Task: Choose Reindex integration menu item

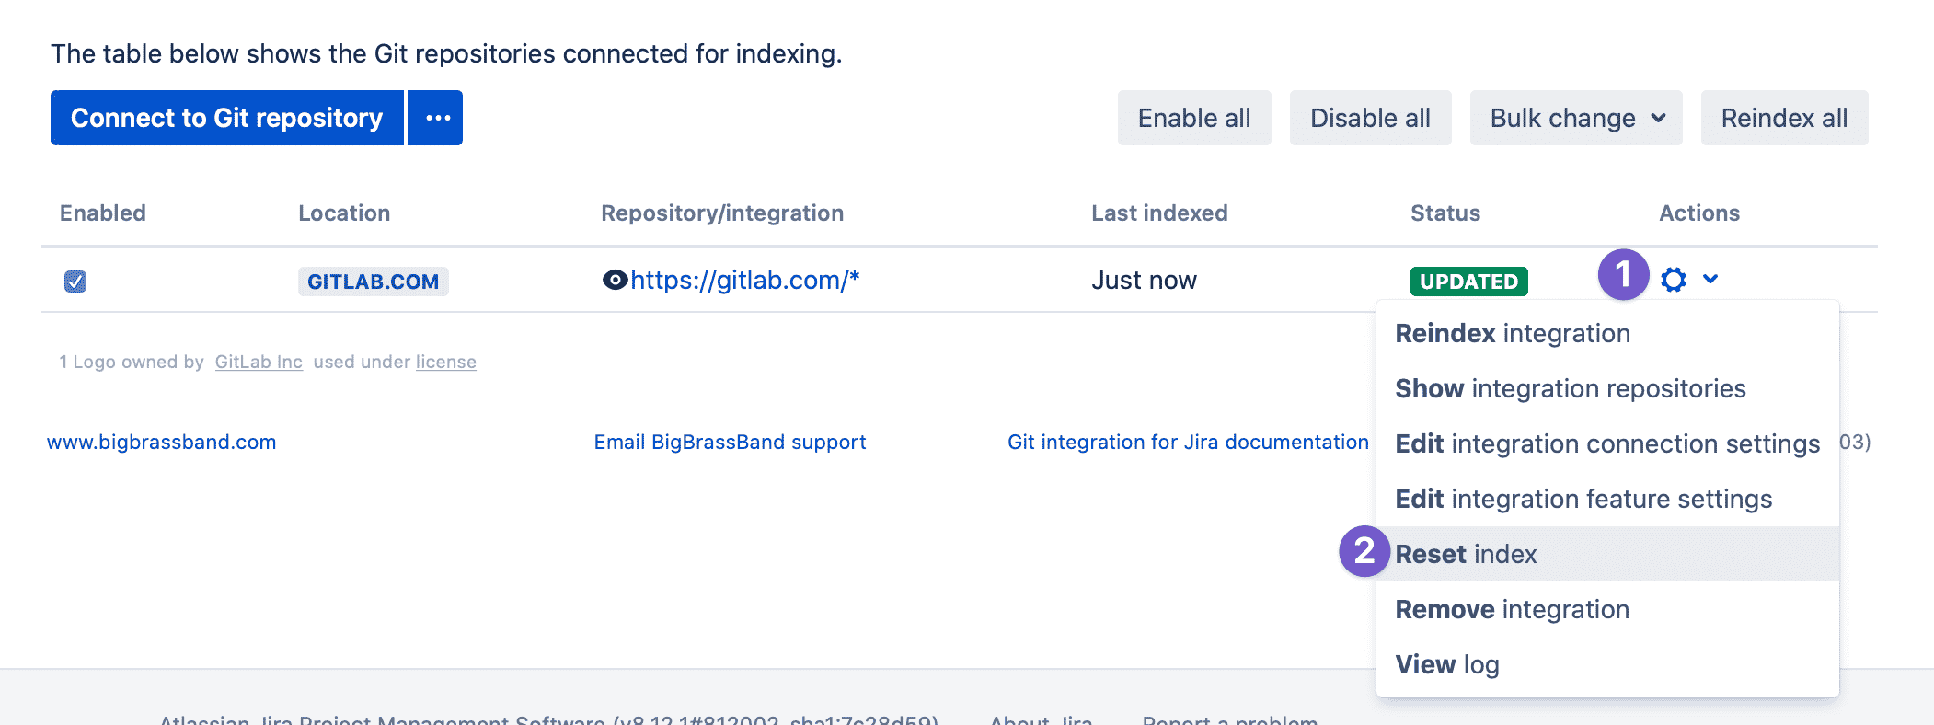Action: 1512,333
